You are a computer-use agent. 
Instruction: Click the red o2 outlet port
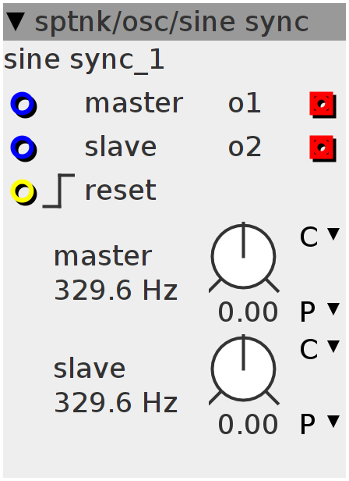(x=323, y=148)
